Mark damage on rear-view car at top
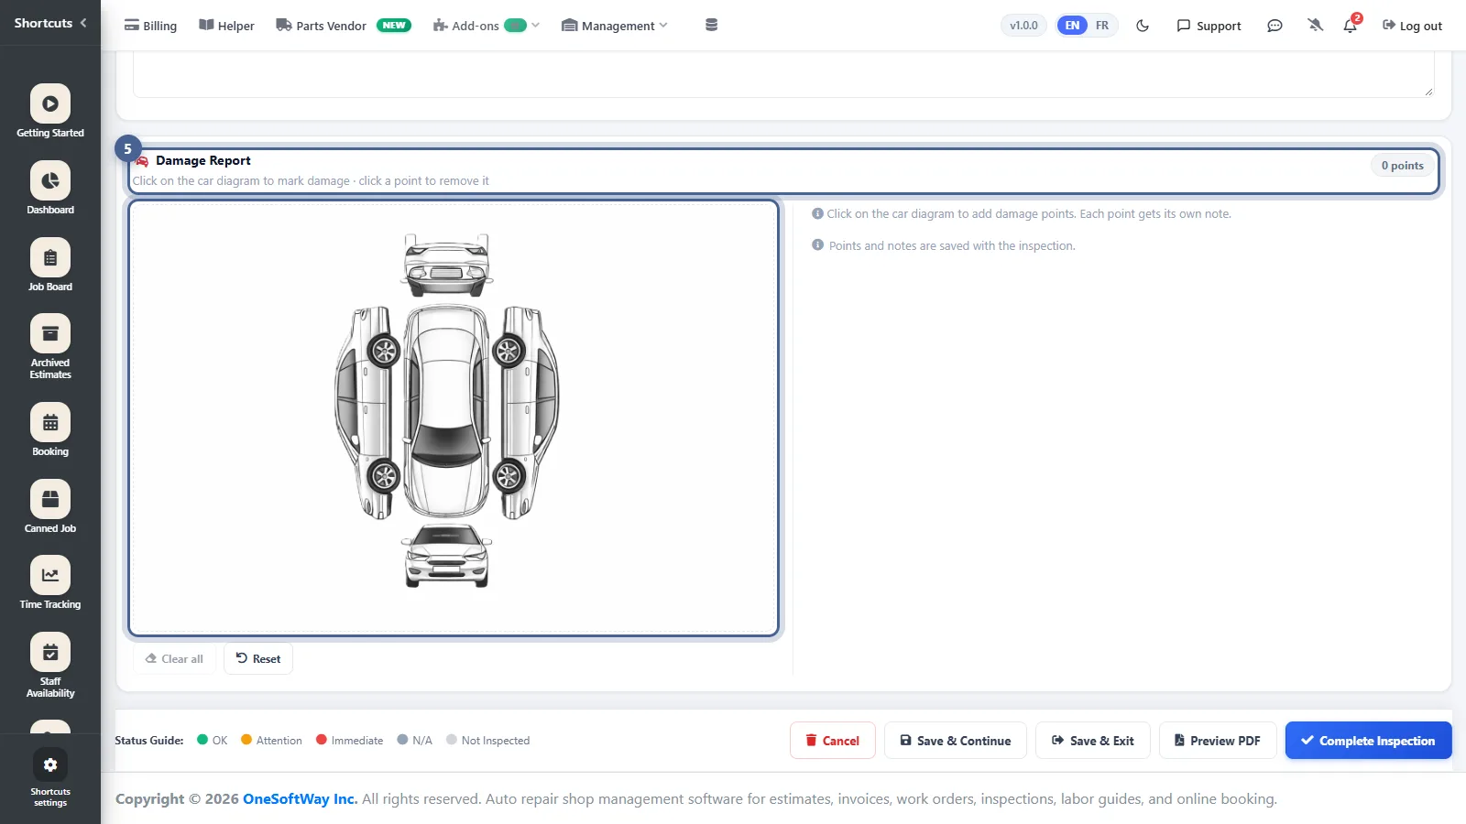Screen dimensions: 1466x824 click(x=447, y=265)
